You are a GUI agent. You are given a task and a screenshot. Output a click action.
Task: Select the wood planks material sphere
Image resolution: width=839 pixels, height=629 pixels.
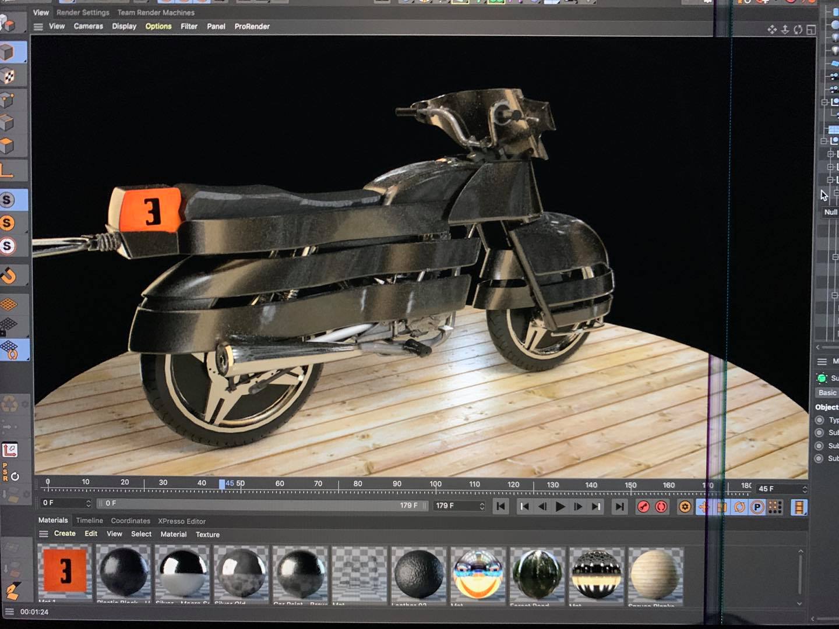[x=655, y=574]
